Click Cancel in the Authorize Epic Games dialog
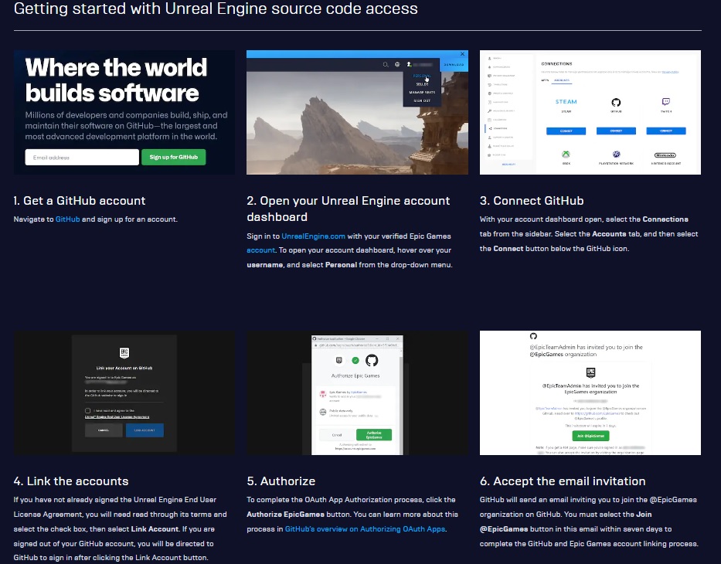 [337, 435]
